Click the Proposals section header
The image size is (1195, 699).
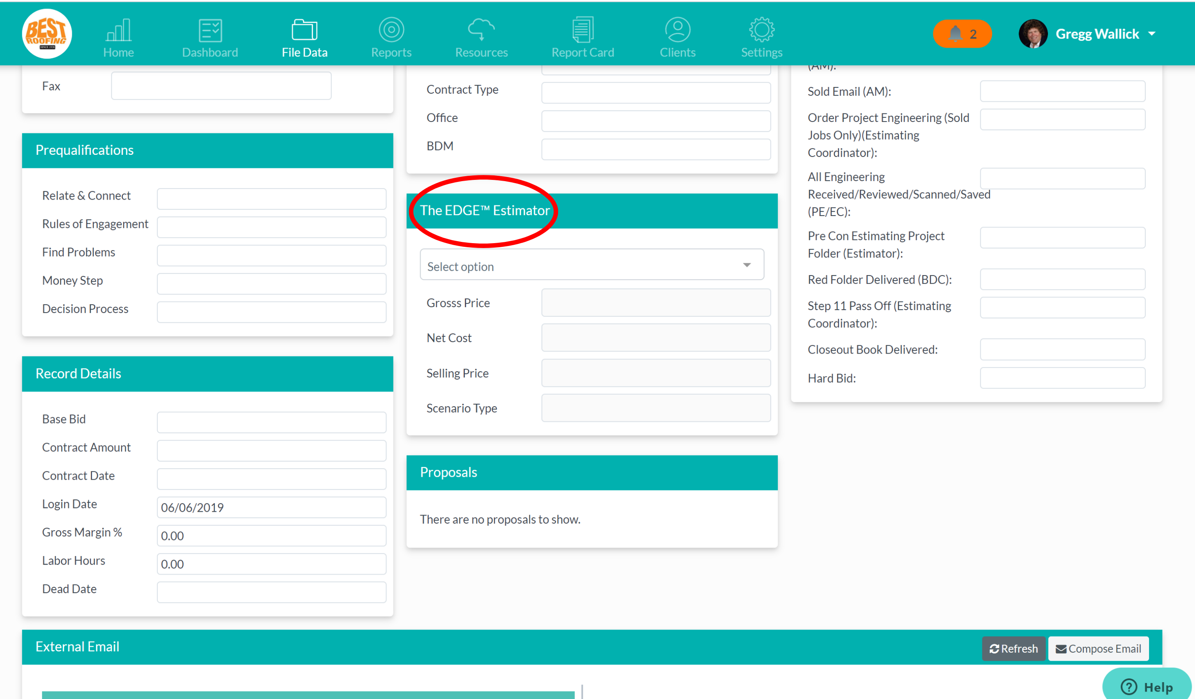pyautogui.click(x=592, y=472)
